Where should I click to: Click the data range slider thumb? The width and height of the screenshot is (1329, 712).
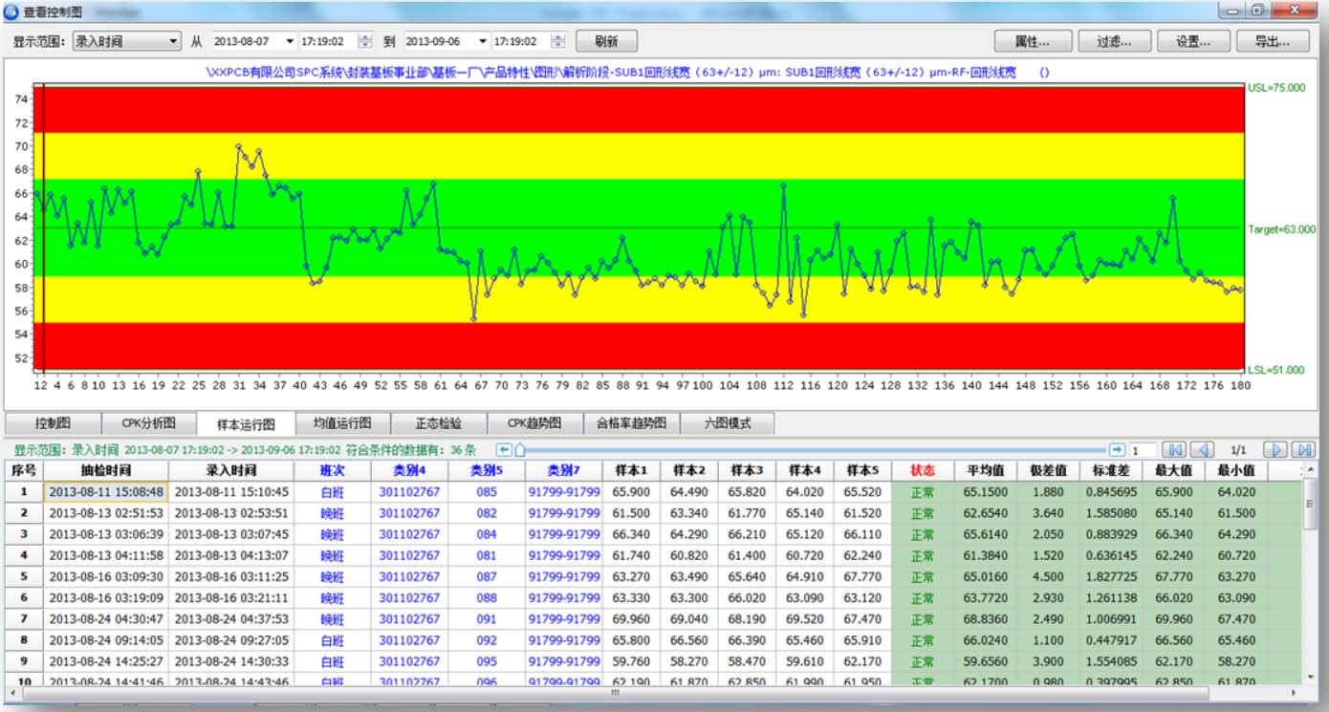(519, 449)
